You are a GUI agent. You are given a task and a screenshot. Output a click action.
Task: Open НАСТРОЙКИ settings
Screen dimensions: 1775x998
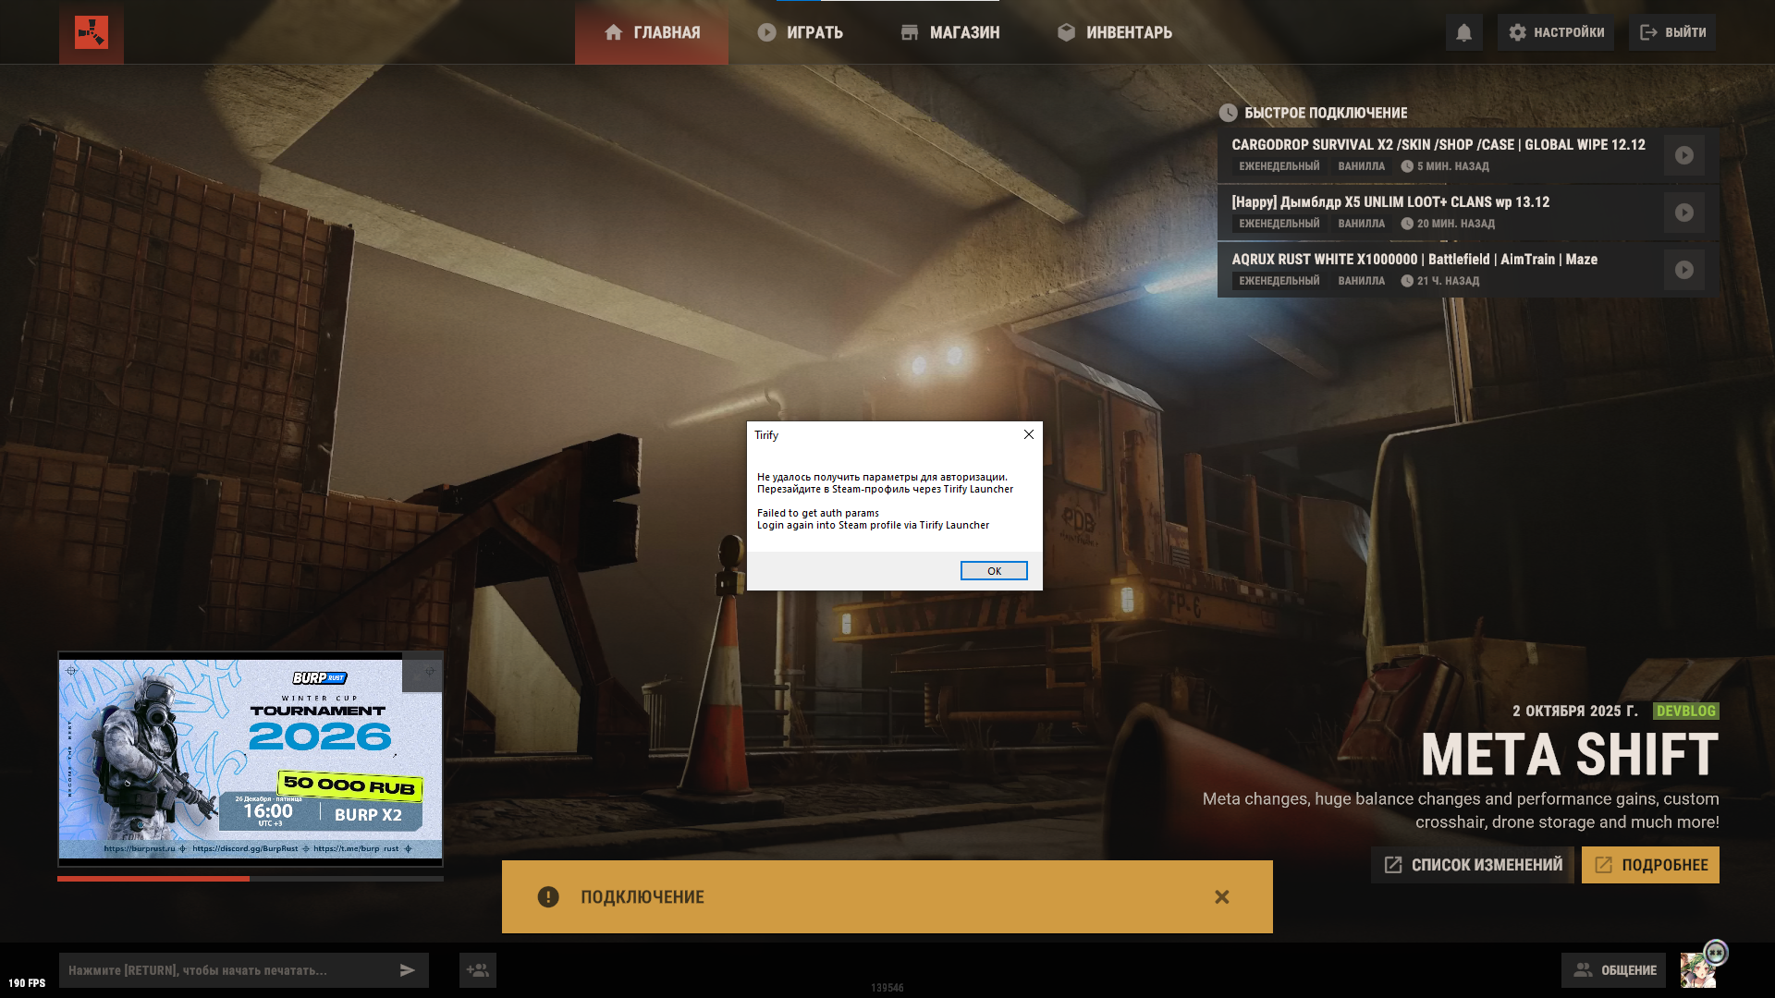tap(1556, 32)
